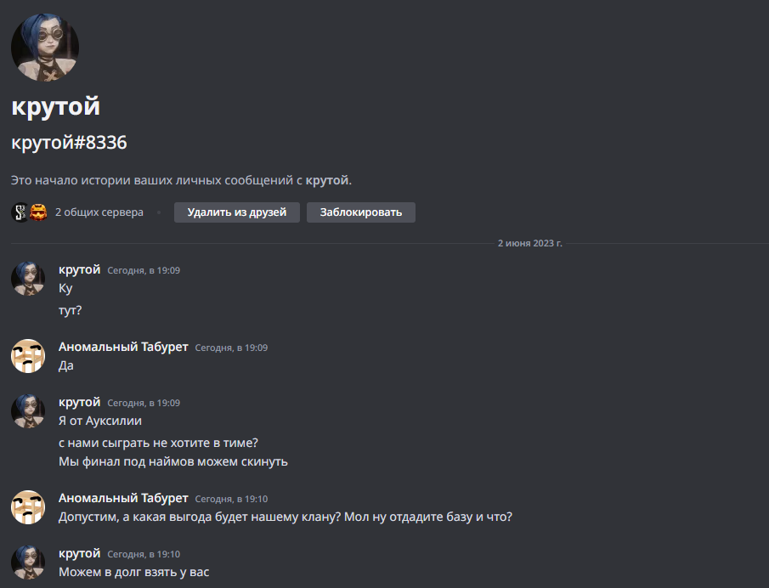Open the black mutual server icon
The width and height of the screenshot is (769, 588).
[20, 212]
